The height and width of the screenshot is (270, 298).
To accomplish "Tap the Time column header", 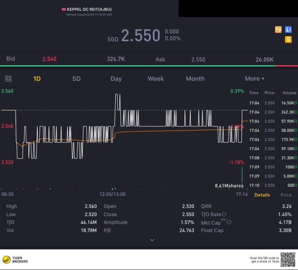I will (x=254, y=93).
